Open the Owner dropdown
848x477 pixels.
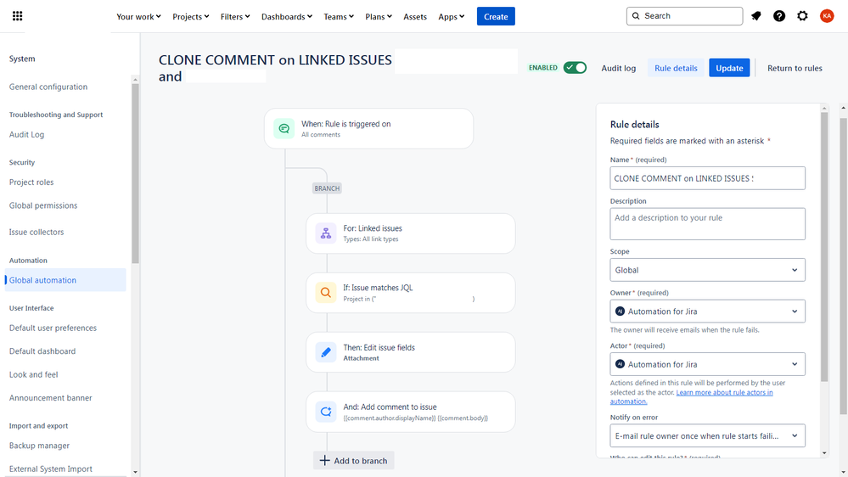(x=707, y=311)
